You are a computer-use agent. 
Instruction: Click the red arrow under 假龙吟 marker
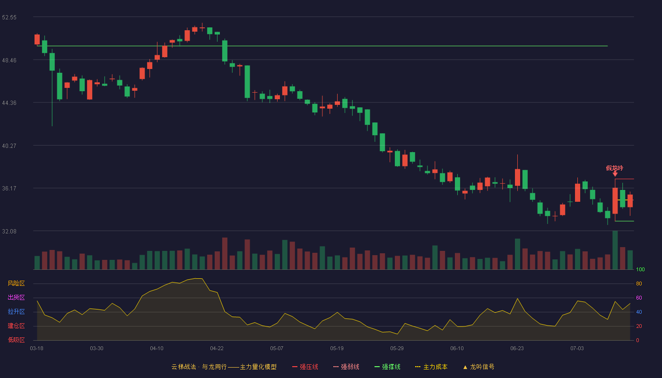[615, 174]
